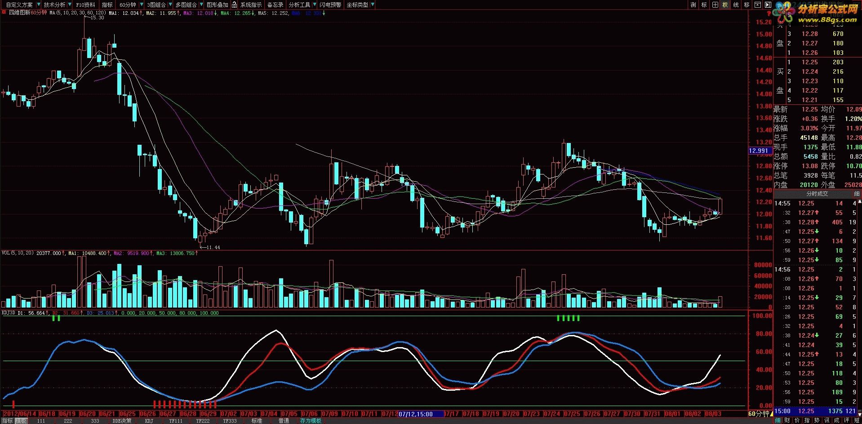Switch to the YF222 tab
This screenshot has height=424, width=862.
click(203, 421)
